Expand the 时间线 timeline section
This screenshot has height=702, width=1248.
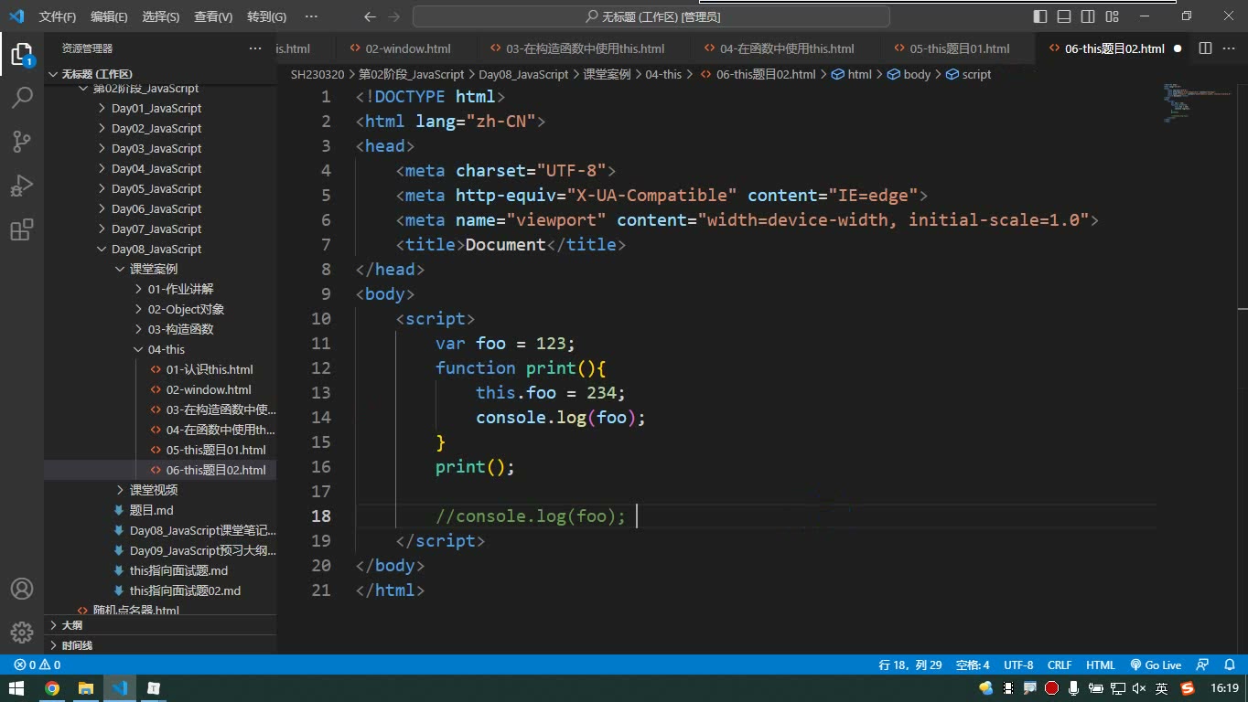tap(160, 645)
